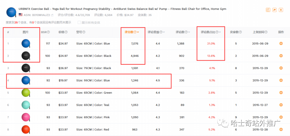Click the US flag icon before the ASIN
The image size is (290, 136).
pos(21,15)
